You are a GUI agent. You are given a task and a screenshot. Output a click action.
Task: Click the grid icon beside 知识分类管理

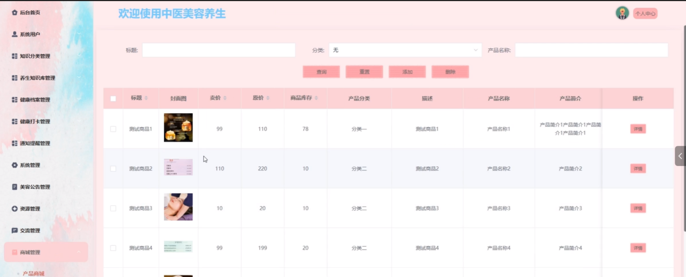click(x=15, y=56)
